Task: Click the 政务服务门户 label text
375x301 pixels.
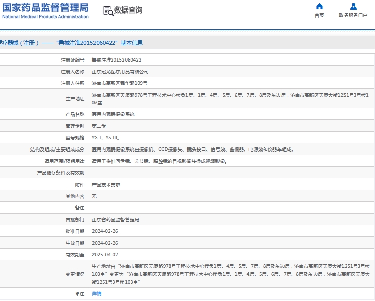Action: pos(353,15)
